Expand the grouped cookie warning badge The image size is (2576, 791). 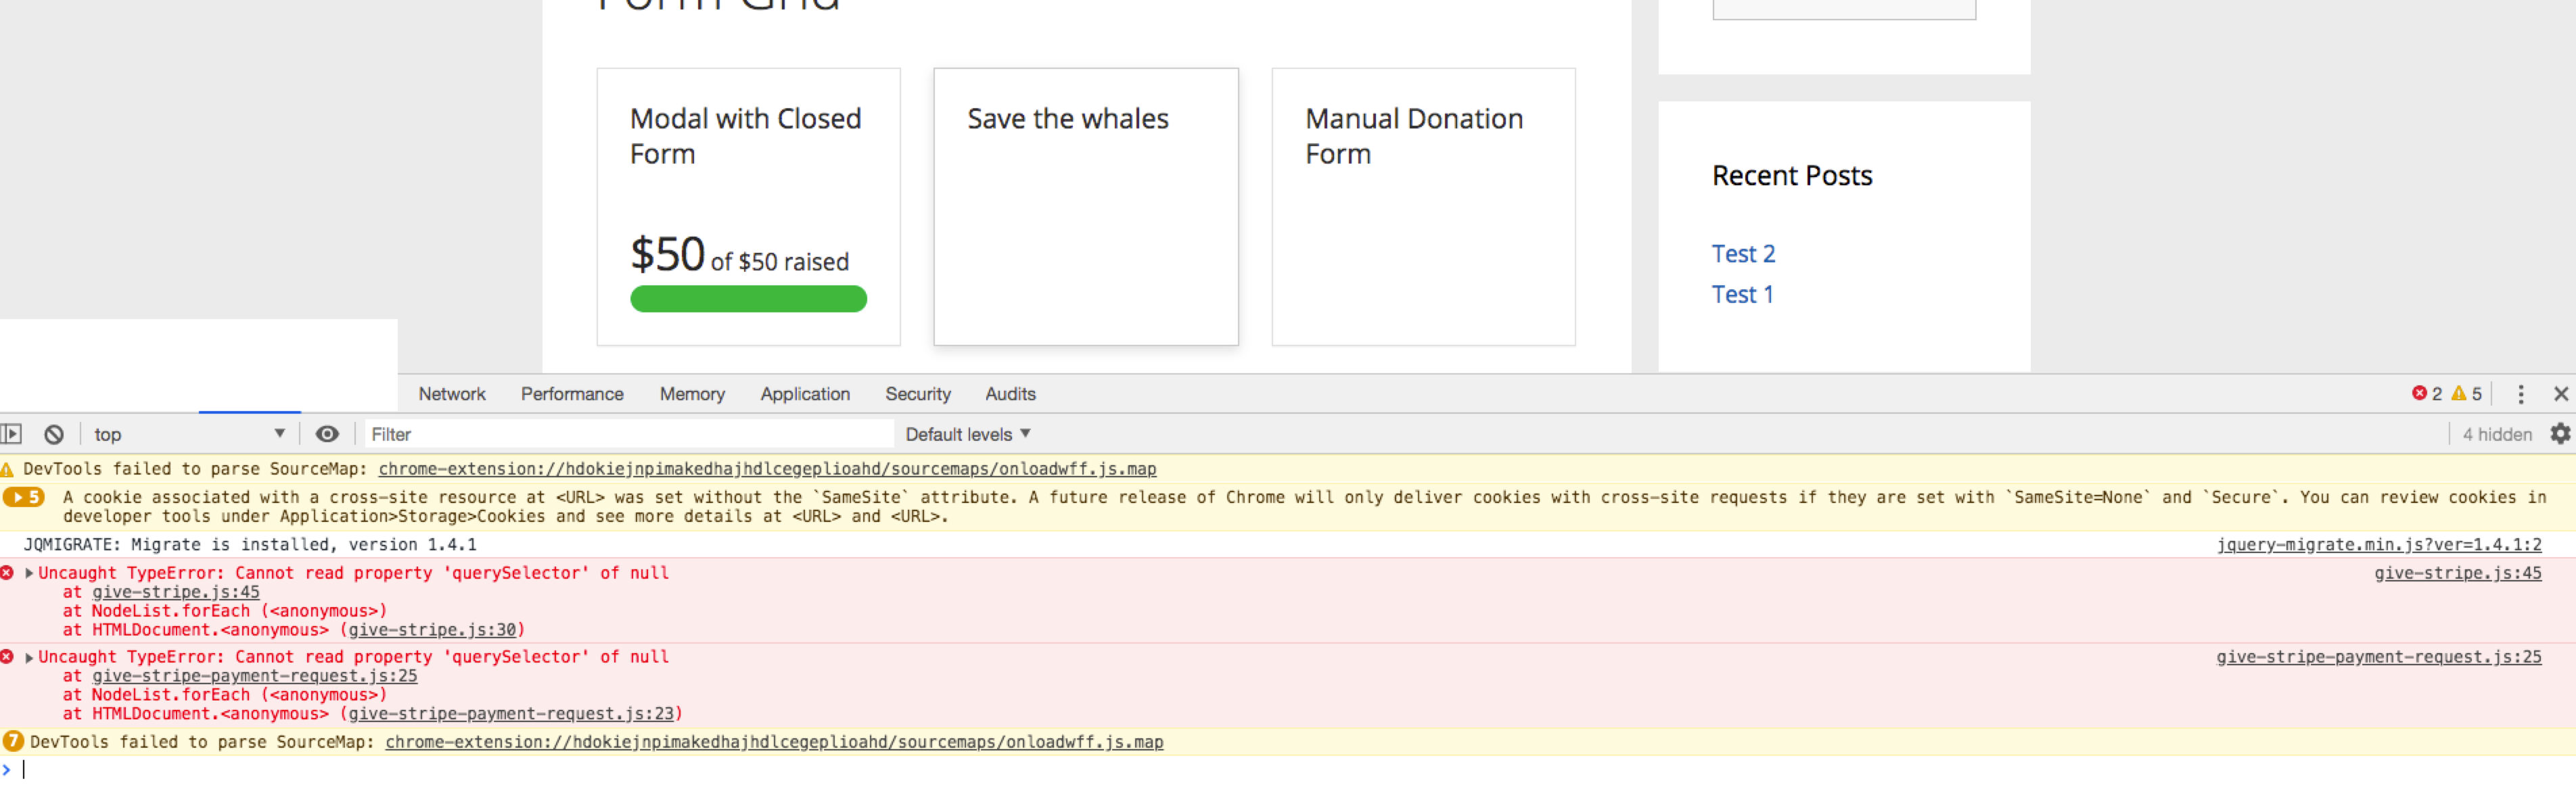pyautogui.click(x=23, y=497)
